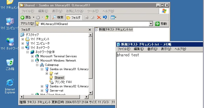204x108 pixels.
Task: Click the red X delete toolbar icon
Action: click(x=99, y=17)
